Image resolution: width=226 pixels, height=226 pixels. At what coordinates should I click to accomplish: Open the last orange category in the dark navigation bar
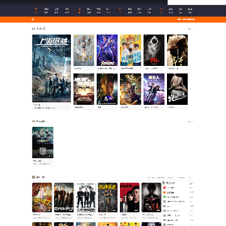[161, 11]
